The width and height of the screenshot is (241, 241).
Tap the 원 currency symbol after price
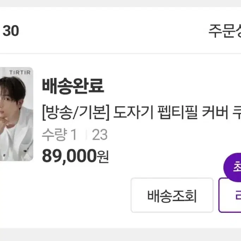[103, 157]
